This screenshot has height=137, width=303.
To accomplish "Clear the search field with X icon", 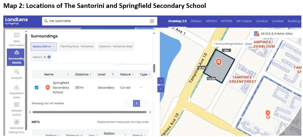I will 152,21.
